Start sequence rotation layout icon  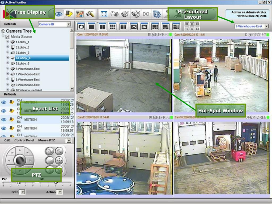81,27
